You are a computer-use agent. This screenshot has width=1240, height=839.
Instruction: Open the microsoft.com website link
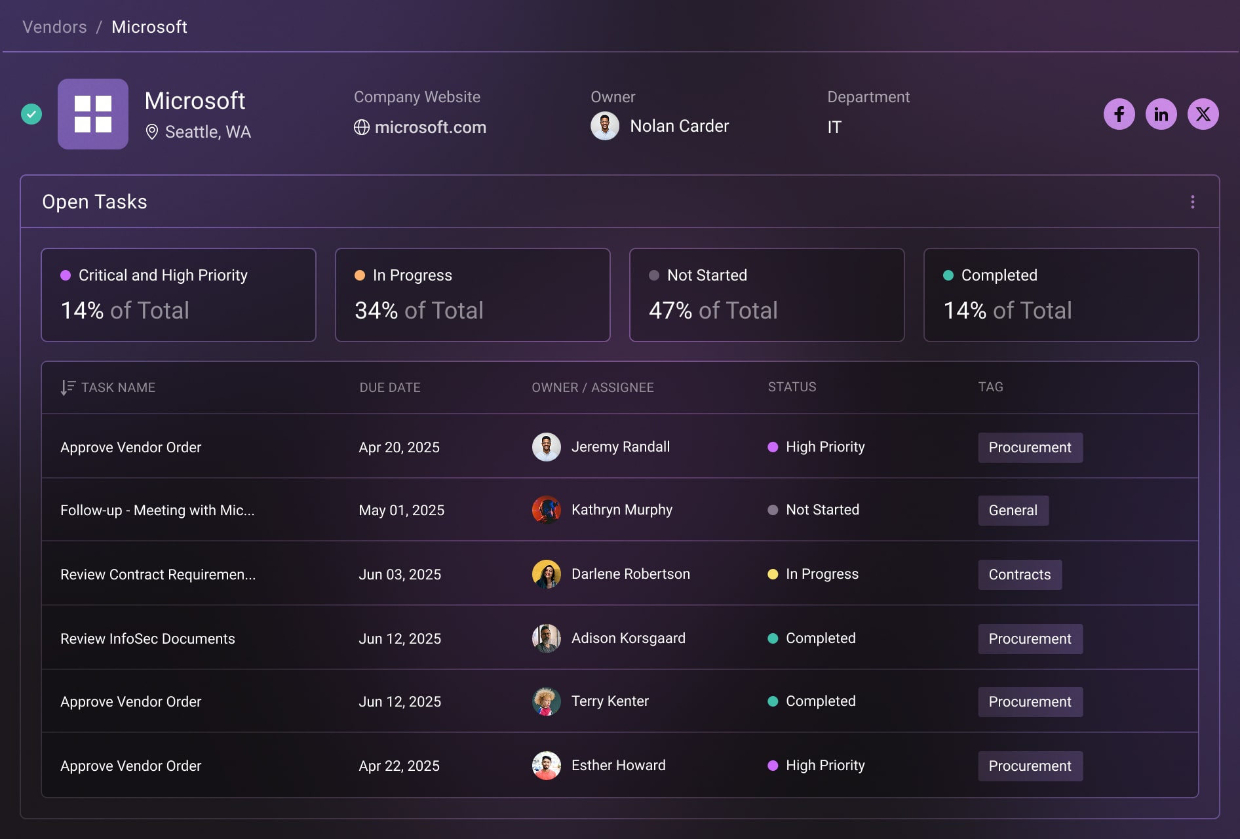430,127
